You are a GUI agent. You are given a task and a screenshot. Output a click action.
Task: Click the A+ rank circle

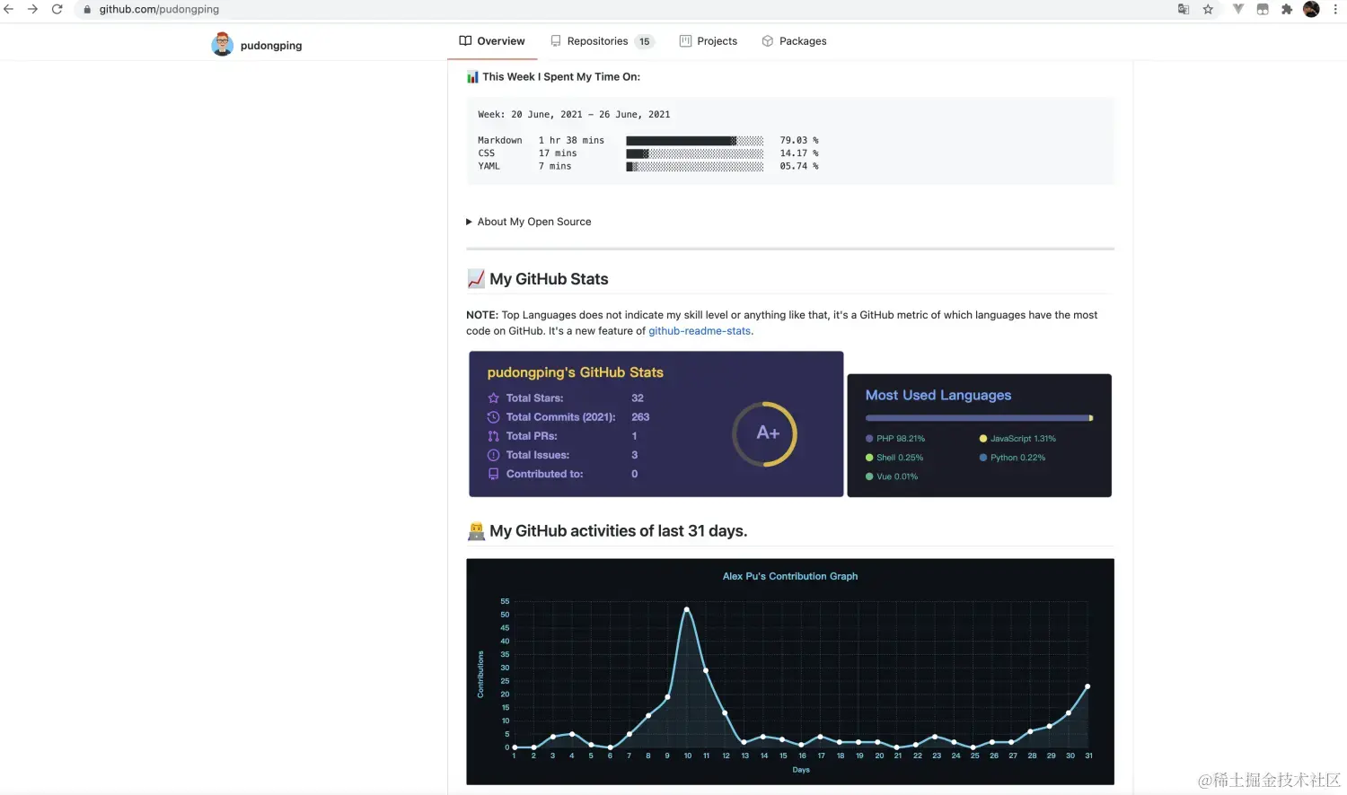click(765, 433)
